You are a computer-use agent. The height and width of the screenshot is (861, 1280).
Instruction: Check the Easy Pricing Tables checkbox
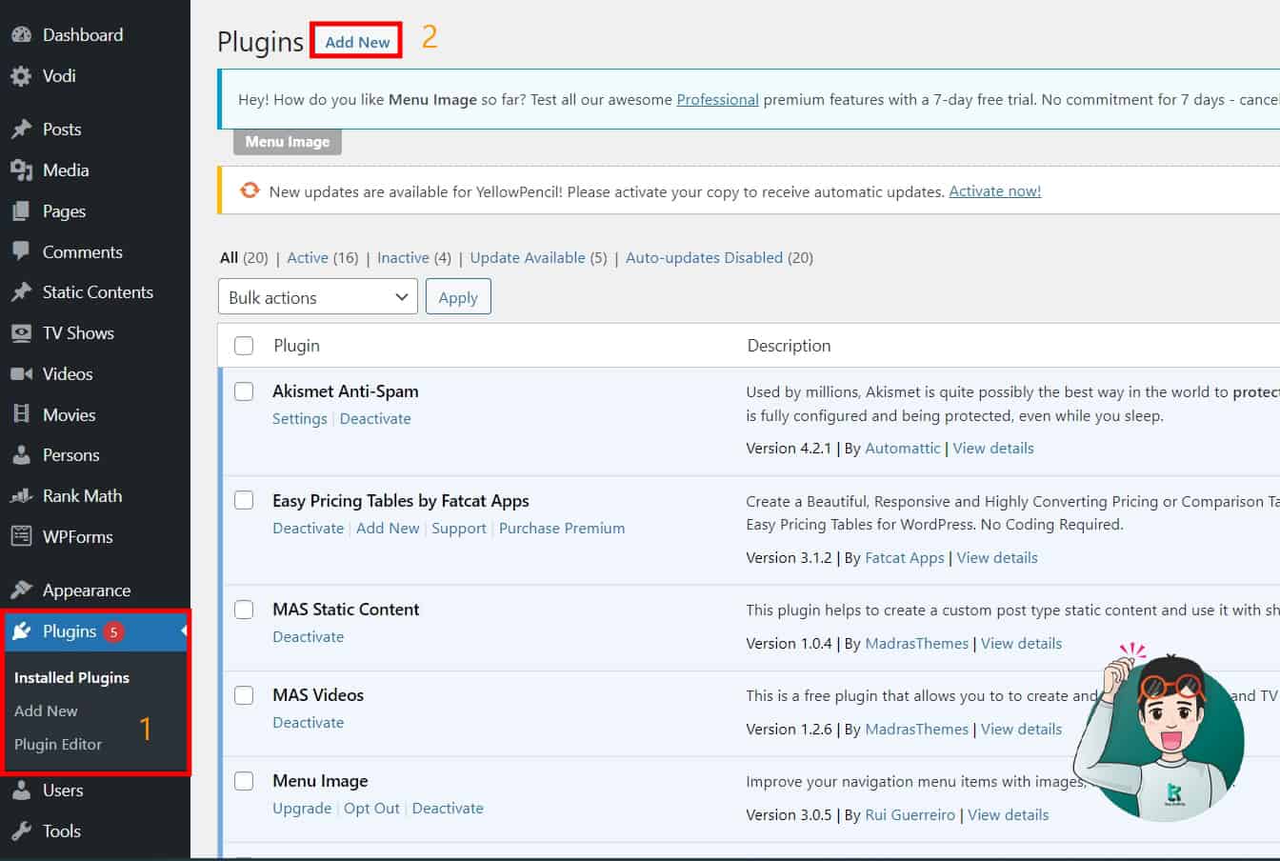(244, 500)
